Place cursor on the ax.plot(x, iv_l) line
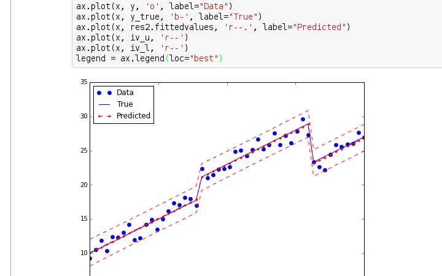Image resolution: width=442 pixels, height=276 pixels. click(131, 48)
